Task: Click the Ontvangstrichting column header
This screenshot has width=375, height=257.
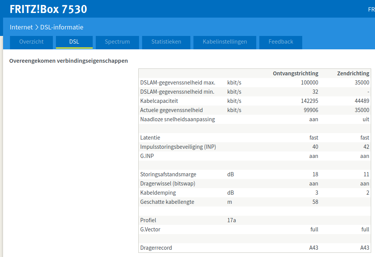Action: pos(295,73)
